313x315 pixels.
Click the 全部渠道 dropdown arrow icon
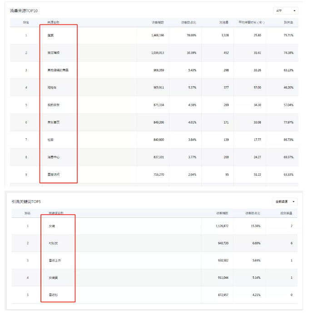tap(294, 201)
